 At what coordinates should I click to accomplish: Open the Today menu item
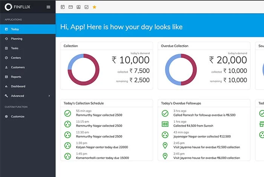pos(28,29)
